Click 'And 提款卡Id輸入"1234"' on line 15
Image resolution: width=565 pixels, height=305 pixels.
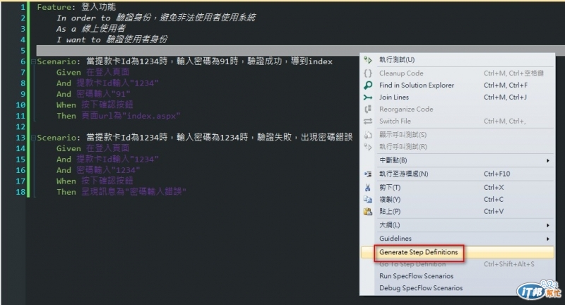click(107, 159)
